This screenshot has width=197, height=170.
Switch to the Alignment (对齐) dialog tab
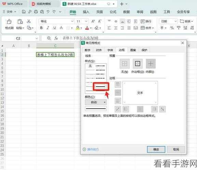click(99, 50)
